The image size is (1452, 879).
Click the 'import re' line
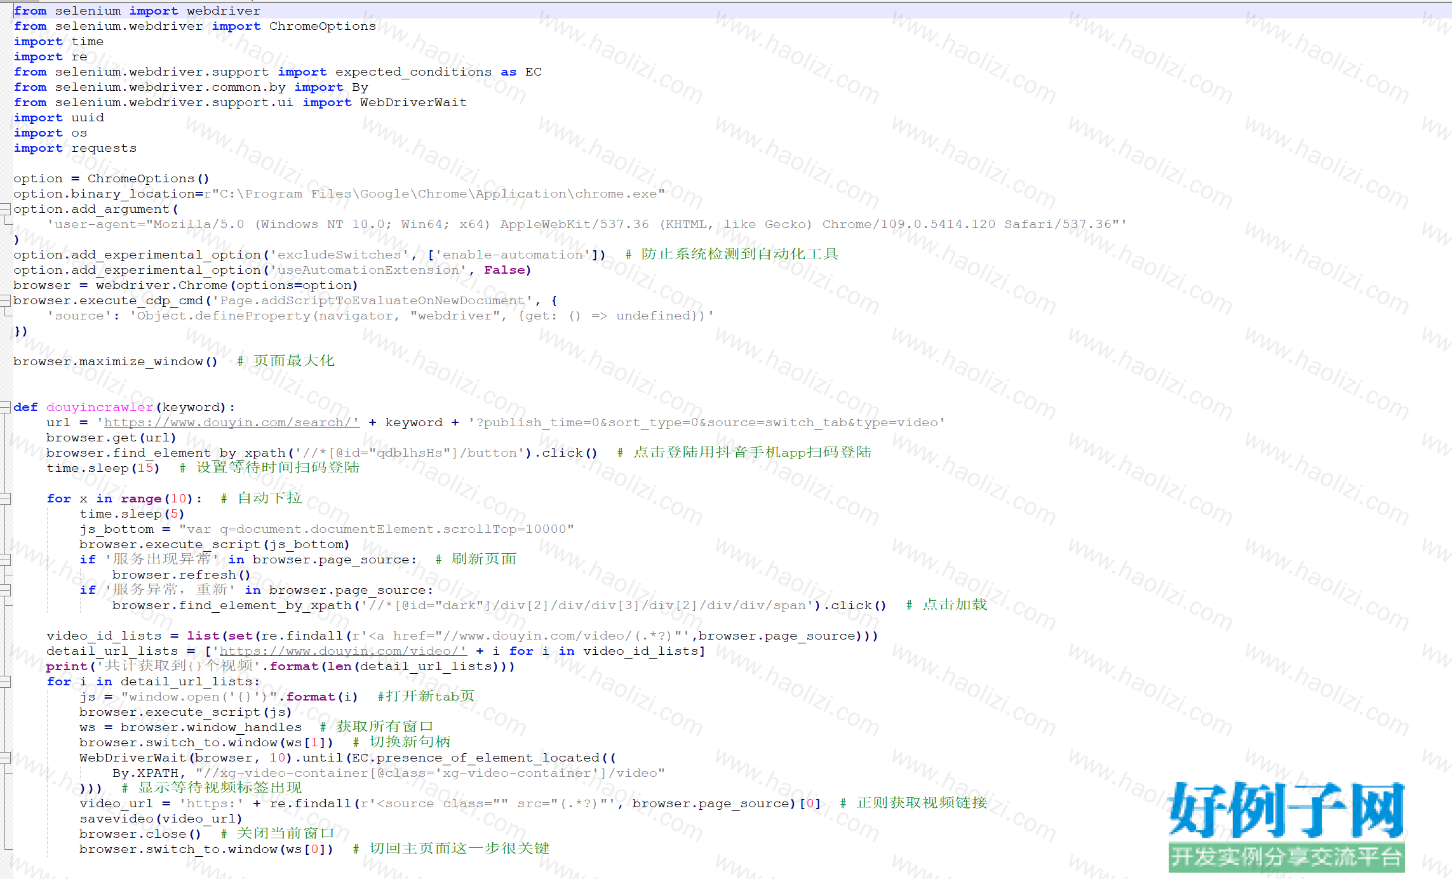(50, 57)
